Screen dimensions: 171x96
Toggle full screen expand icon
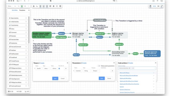click(162, 6)
